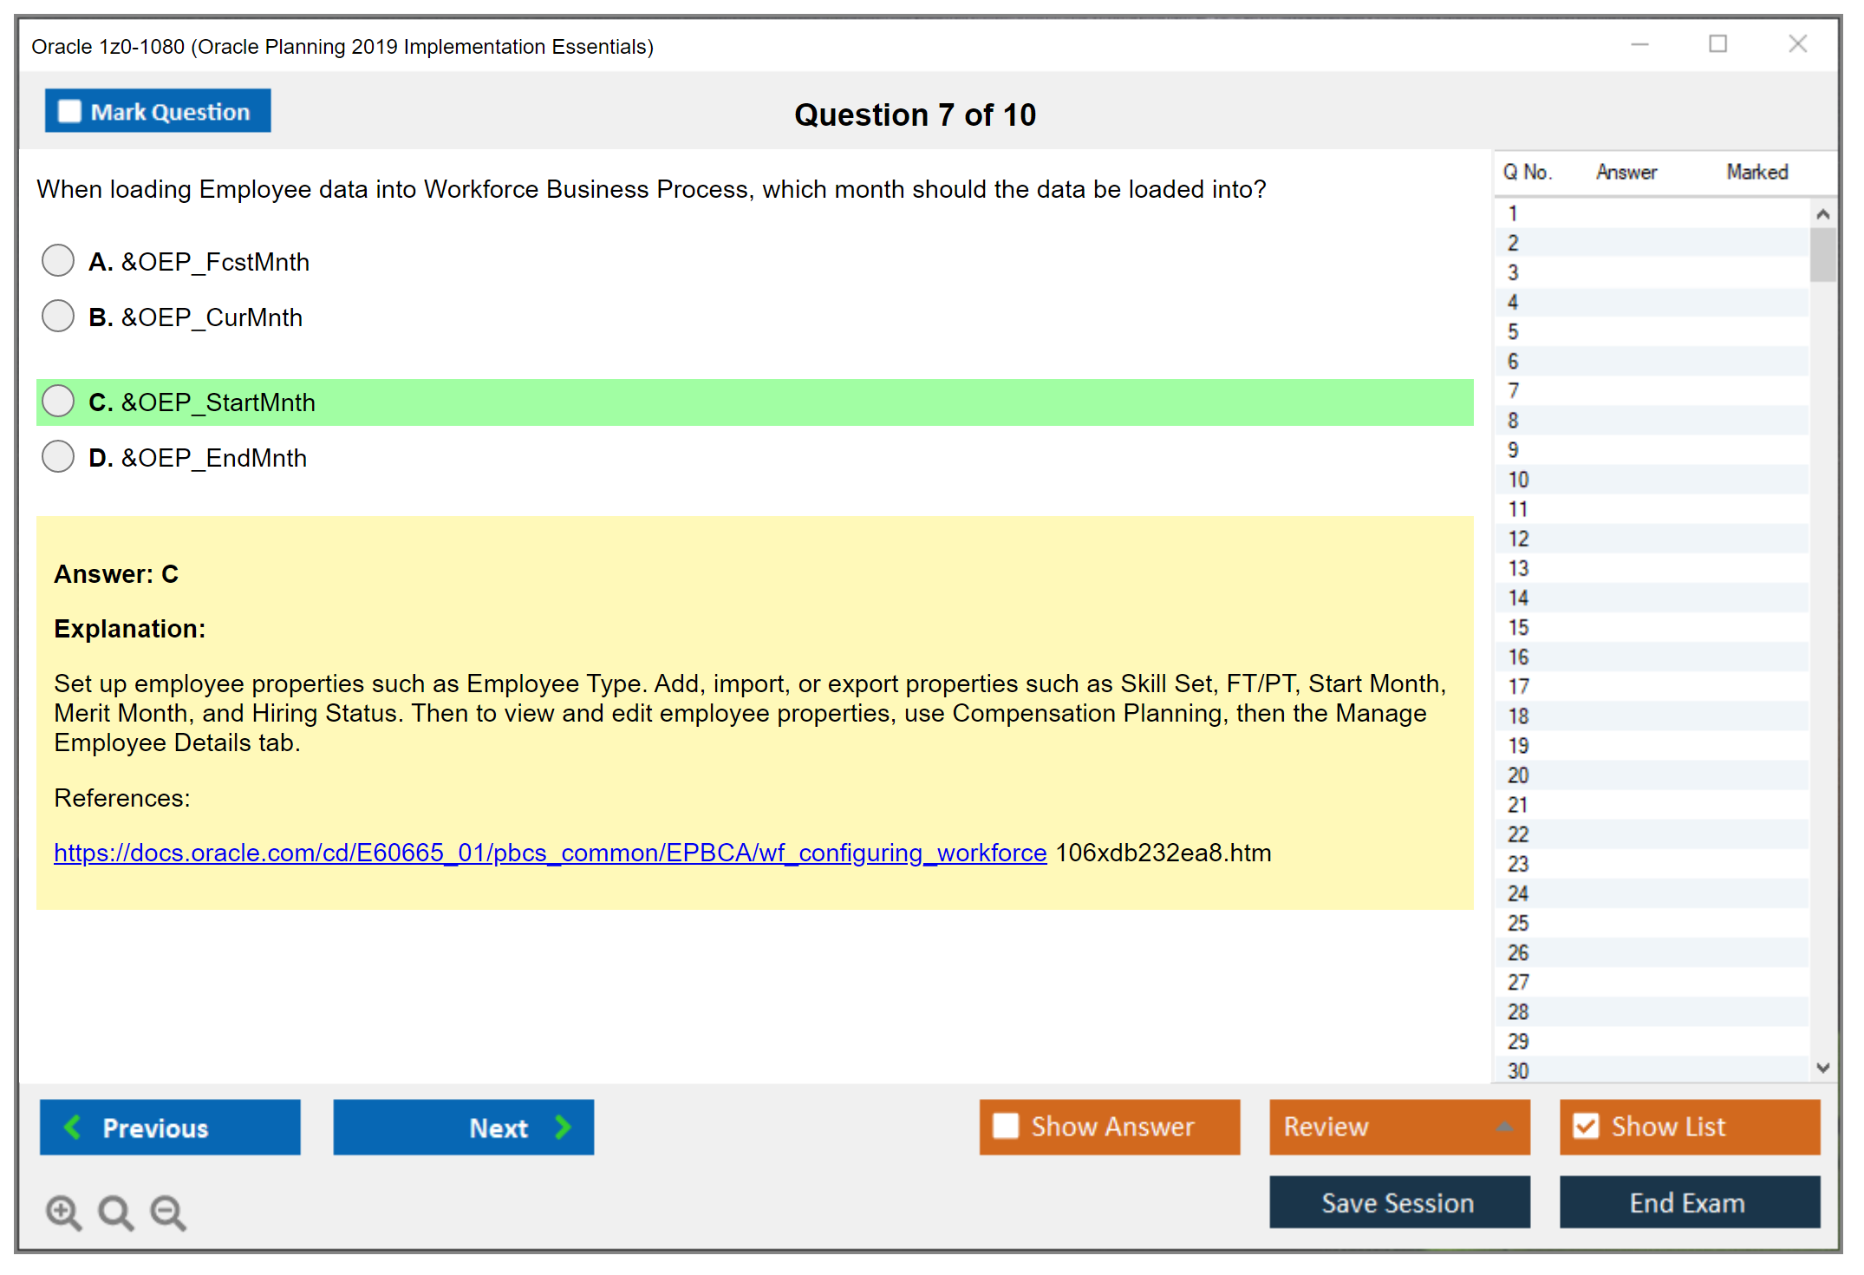The width and height of the screenshot is (1864, 1275).
Task: Click the checkbox icon on Show Answer
Action: pos(1006,1125)
